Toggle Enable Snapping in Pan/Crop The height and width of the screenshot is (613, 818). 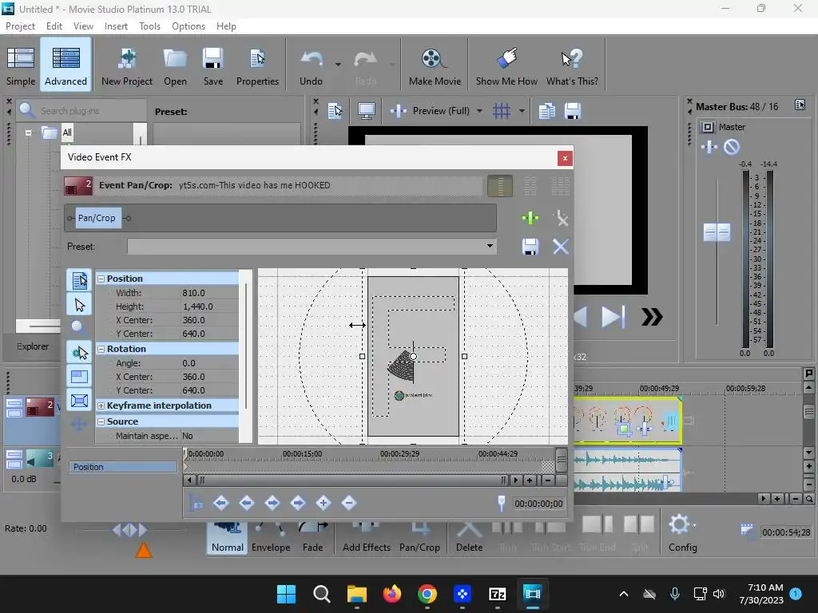point(79,353)
